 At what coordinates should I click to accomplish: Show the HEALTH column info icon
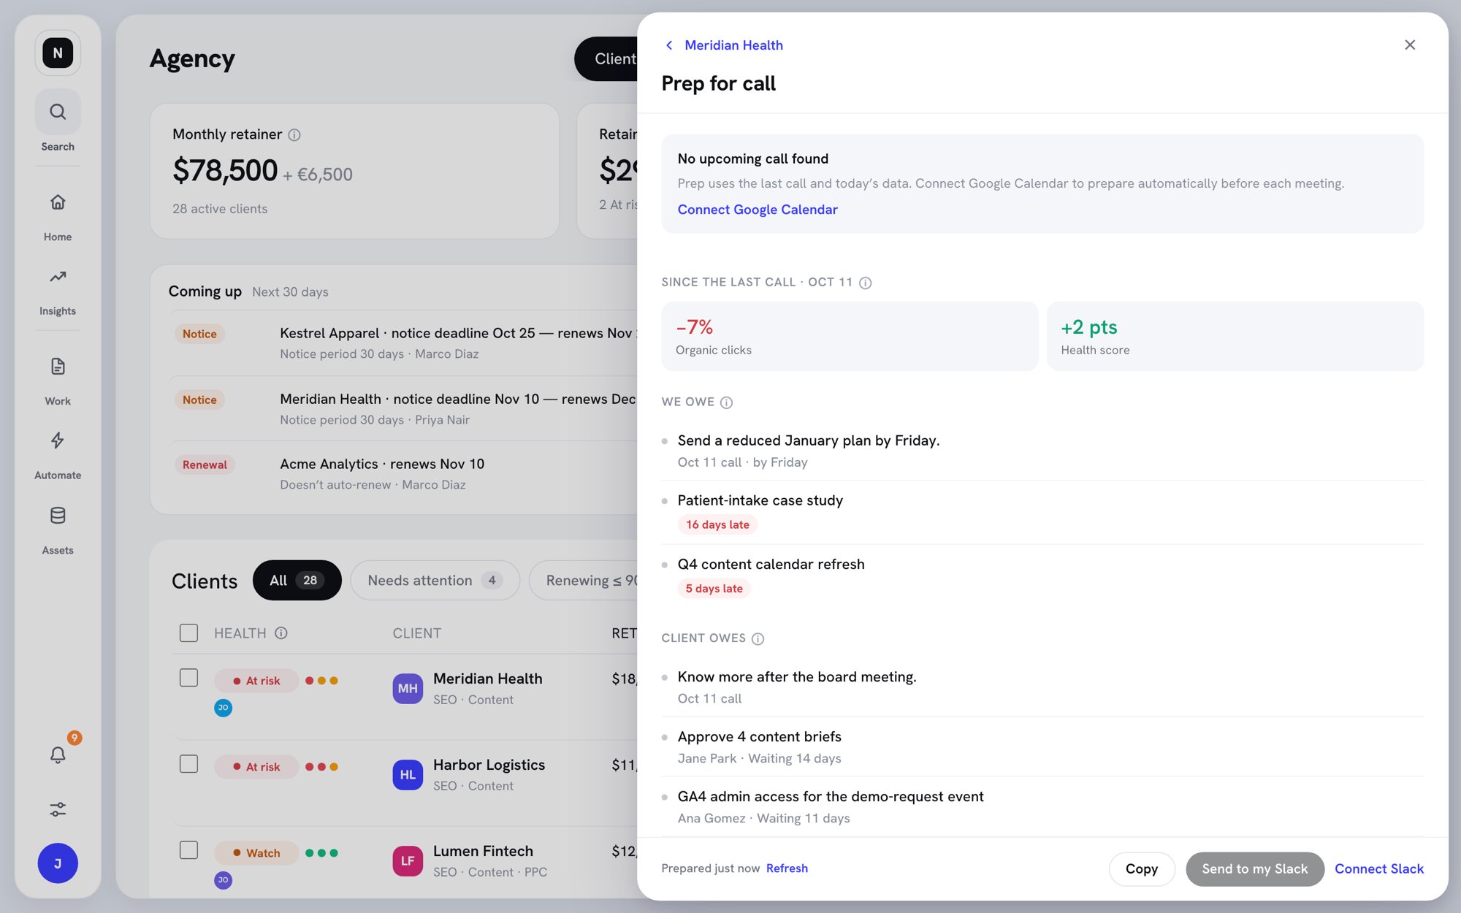(281, 633)
